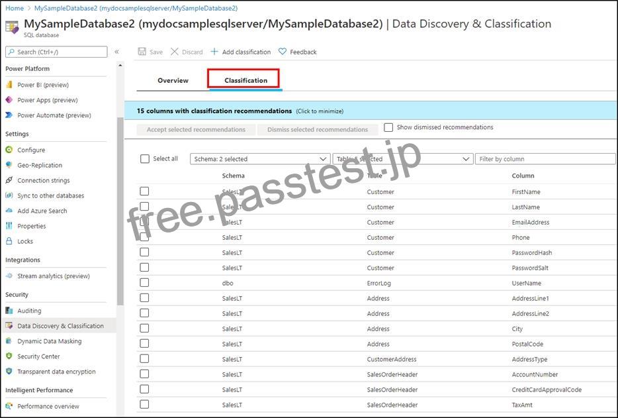
Task: Click the sidebar scroll up arrow
Action: pos(120,65)
